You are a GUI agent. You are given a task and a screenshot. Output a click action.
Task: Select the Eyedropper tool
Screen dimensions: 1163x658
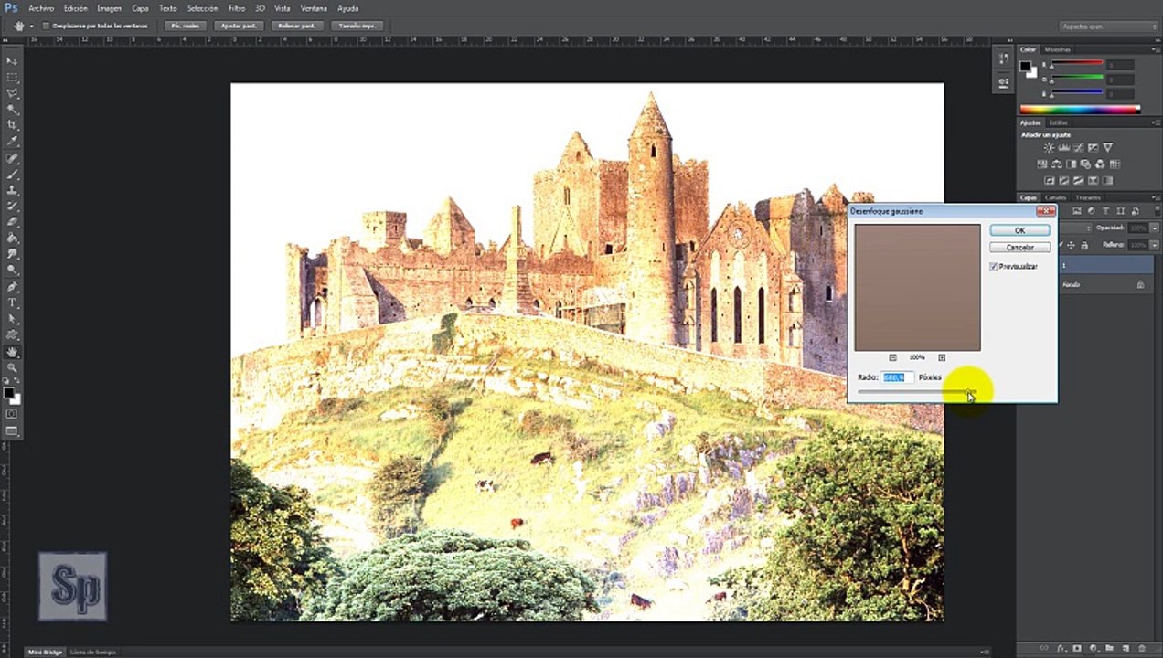[x=13, y=142]
